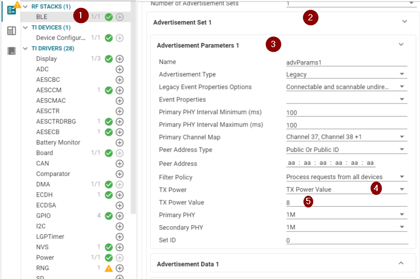Click green check status next to GPIO

[x=109, y=216]
